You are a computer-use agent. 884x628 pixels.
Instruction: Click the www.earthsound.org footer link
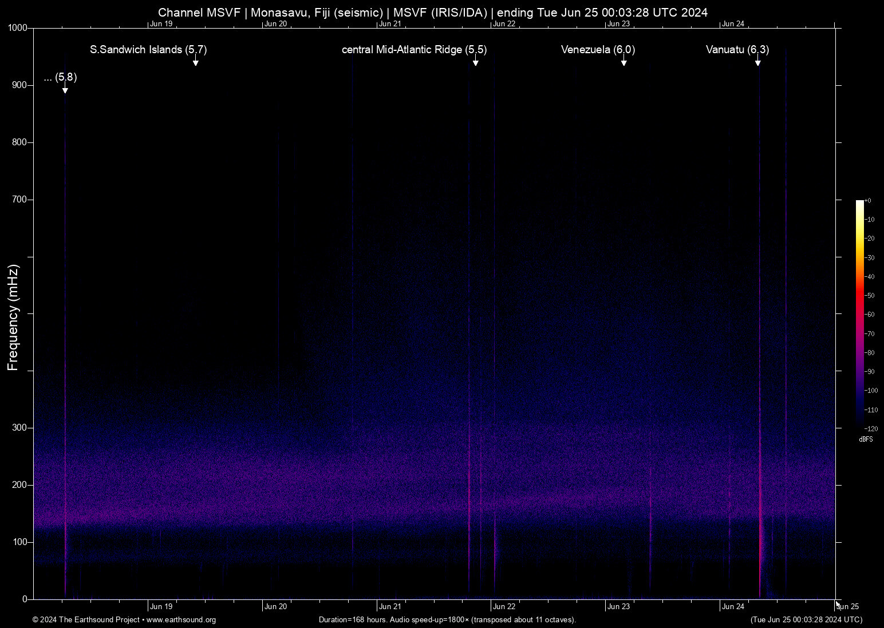coord(181,620)
